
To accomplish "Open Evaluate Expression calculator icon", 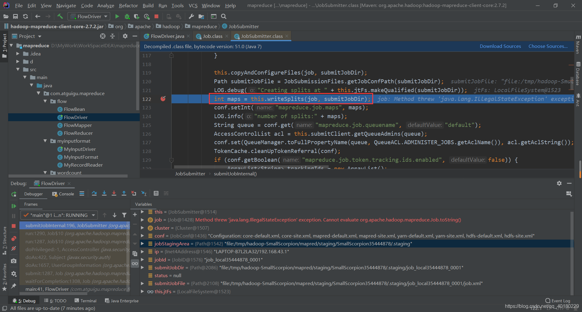I will coord(156,193).
